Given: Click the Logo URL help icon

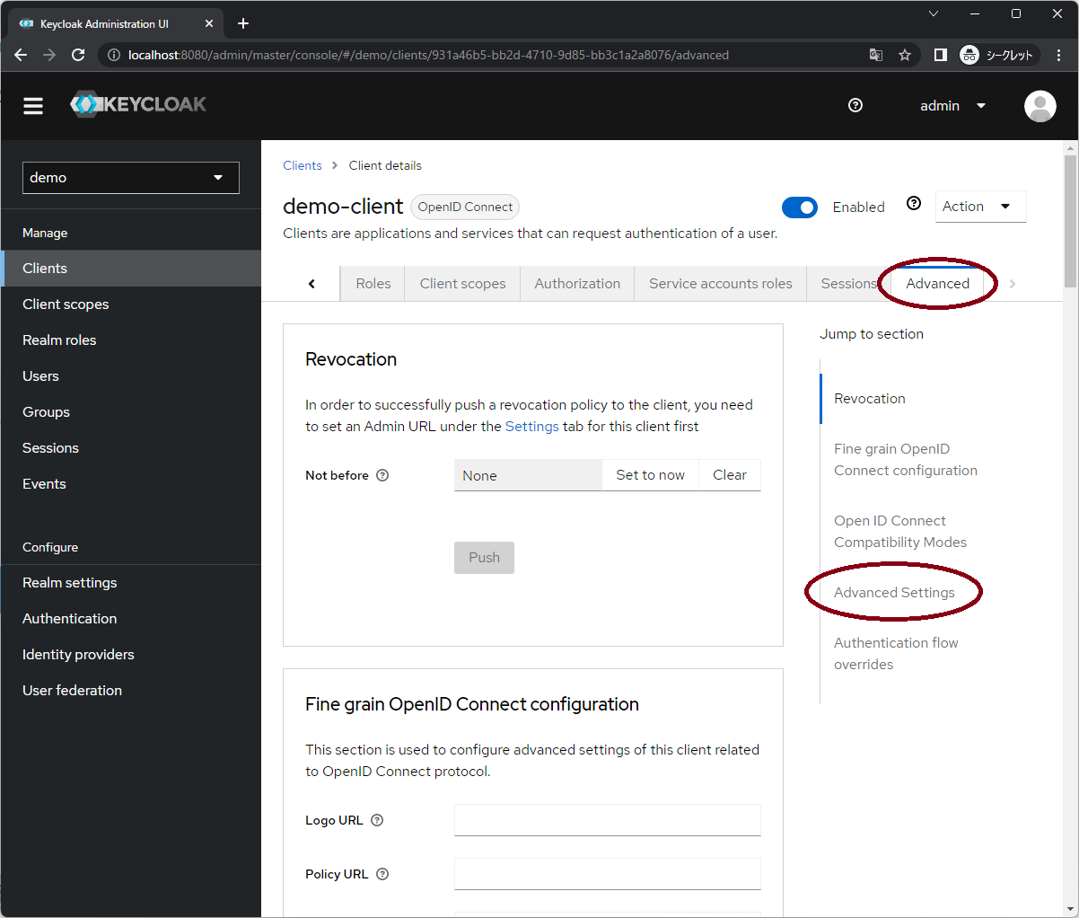Looking at the screenshot, I should pyautogui.click(x=376, y=819).
